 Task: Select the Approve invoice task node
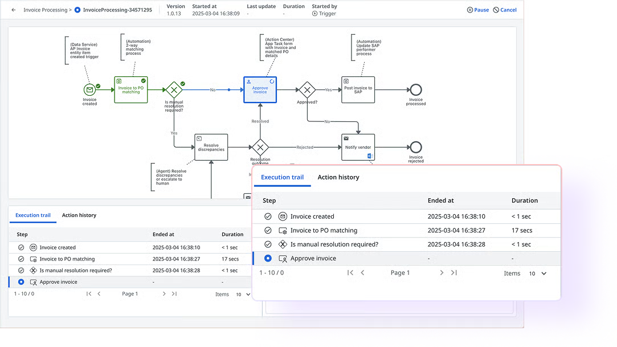point(260,89)
